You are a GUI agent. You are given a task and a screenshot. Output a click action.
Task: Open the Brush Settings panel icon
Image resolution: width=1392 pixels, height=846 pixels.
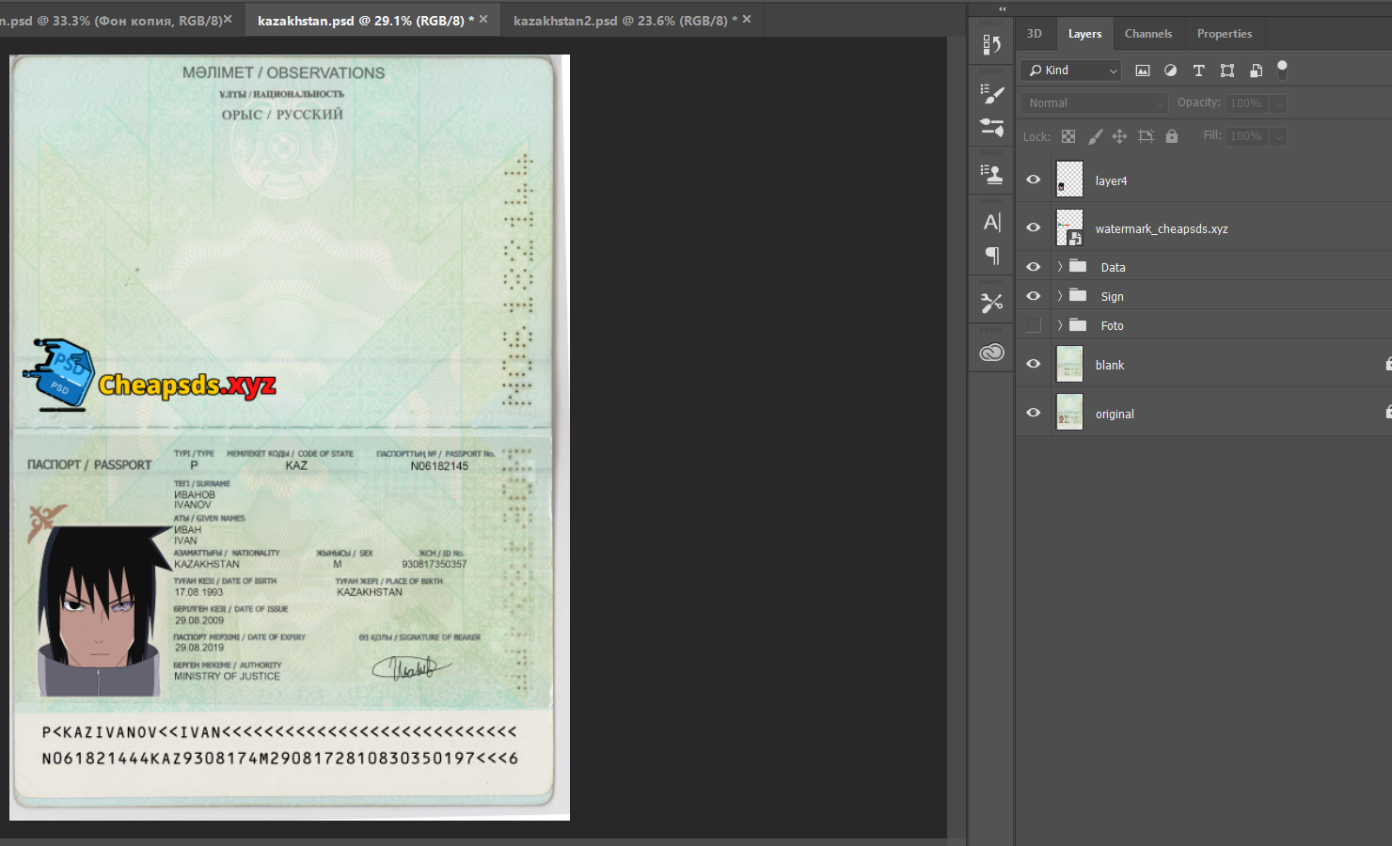(x=991, y=93)
